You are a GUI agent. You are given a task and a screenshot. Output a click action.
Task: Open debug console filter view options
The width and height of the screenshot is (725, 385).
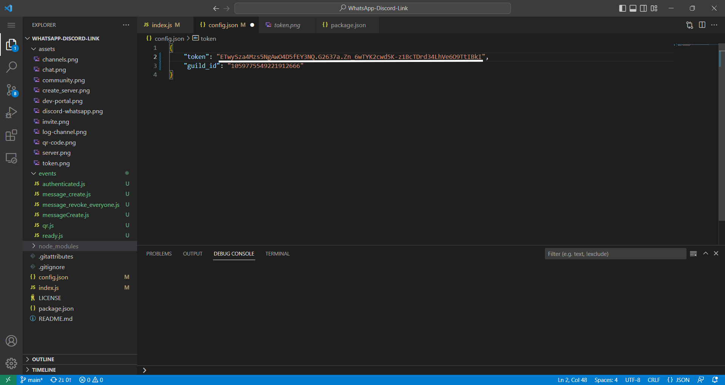693,254
